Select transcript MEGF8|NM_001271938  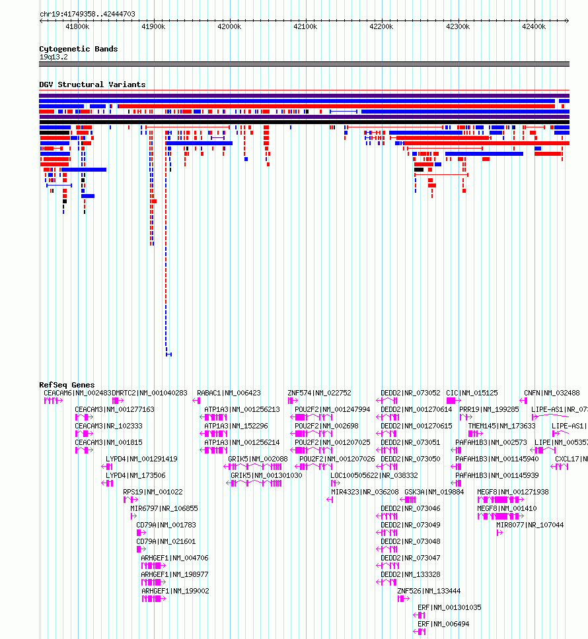[513, 492]
